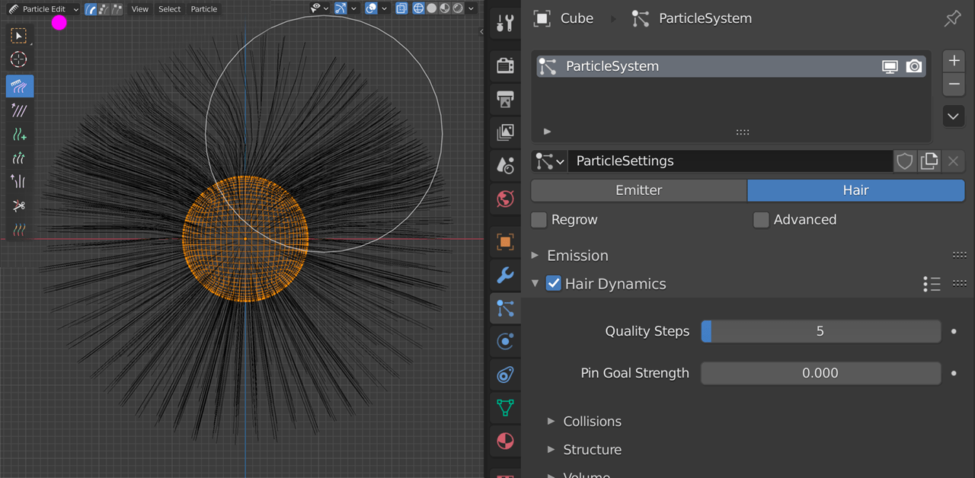This screenshot has height=478, width=975.
Task: Switch to the Physics Properties tab
Action: pos(505,341)
